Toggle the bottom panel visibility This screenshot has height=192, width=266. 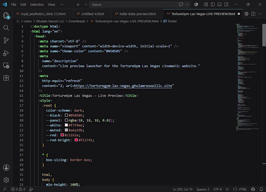click(x=219, y=4)
